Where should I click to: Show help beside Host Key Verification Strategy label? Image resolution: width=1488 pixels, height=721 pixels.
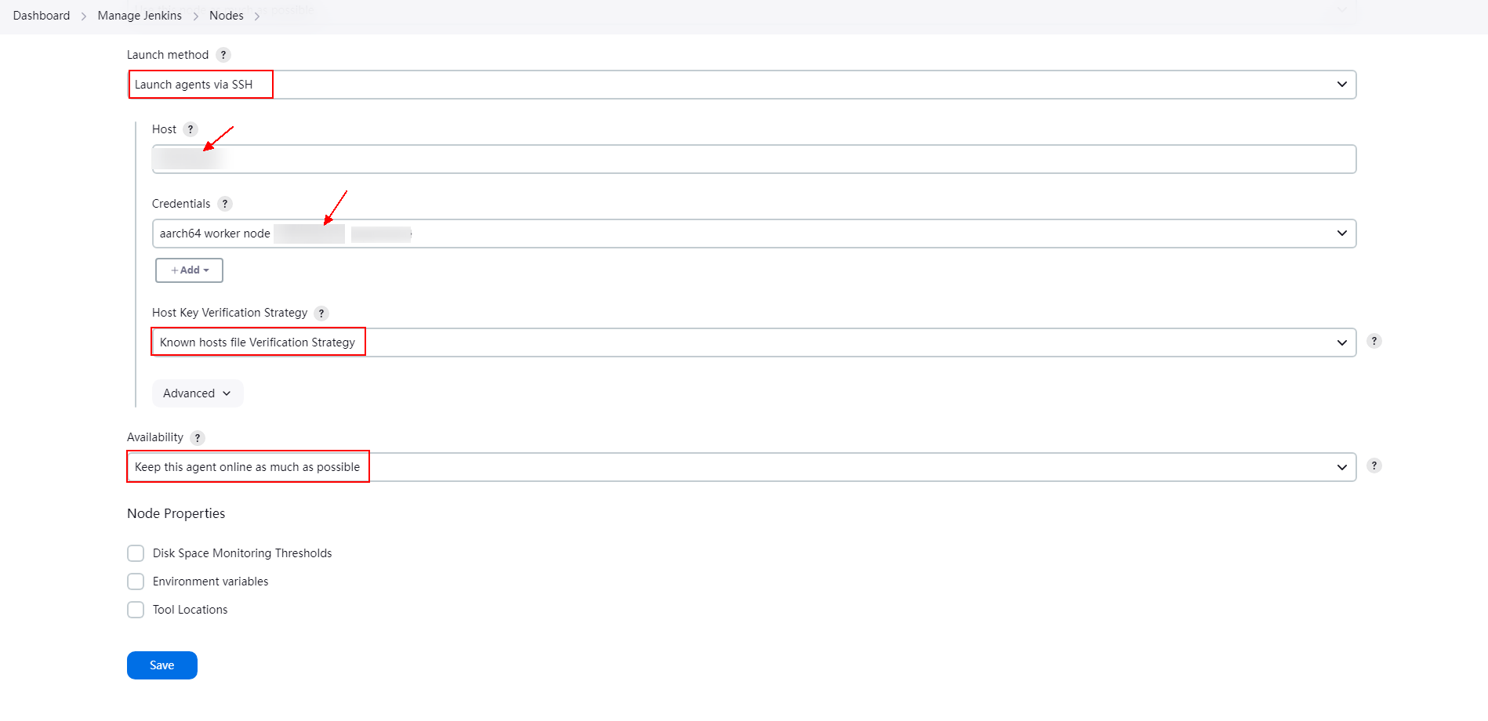321,313
